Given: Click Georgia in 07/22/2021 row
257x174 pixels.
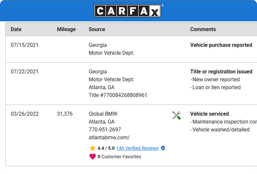Looking at the screenshot, I should [x=98, y=72].
